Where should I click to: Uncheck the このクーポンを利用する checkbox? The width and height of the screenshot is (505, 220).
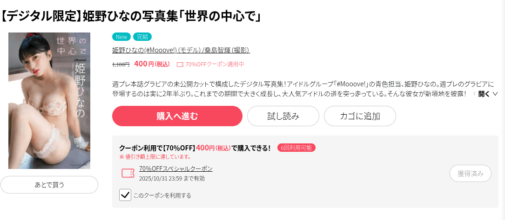125,195
